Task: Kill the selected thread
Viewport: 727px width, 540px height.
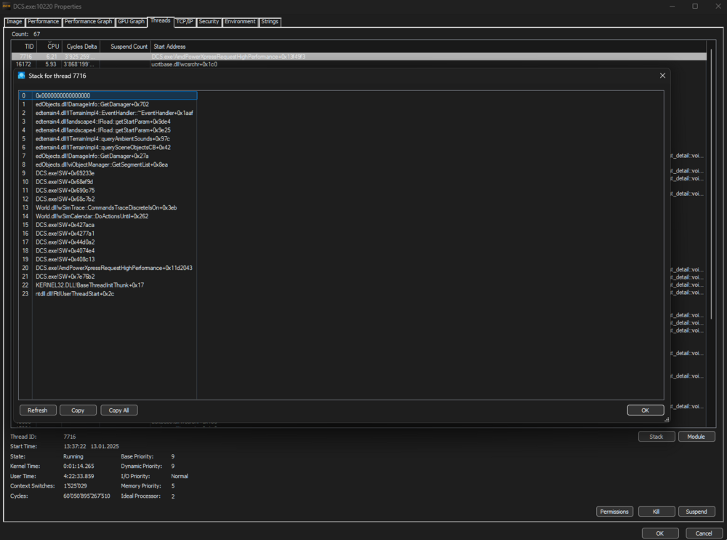Action: (x=656, y=511)
